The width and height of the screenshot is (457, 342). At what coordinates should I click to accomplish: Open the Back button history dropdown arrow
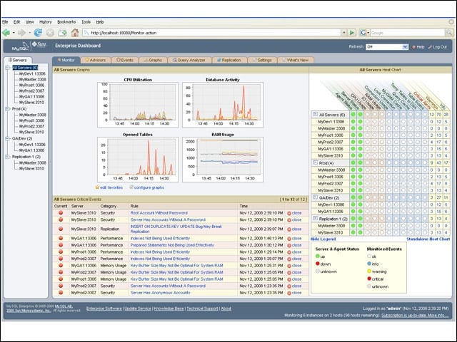[14, 33]
